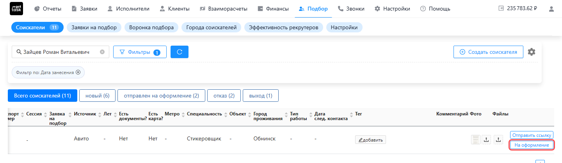
Task: Sort by Город проживания column arrows
Action: pos(286,114)
